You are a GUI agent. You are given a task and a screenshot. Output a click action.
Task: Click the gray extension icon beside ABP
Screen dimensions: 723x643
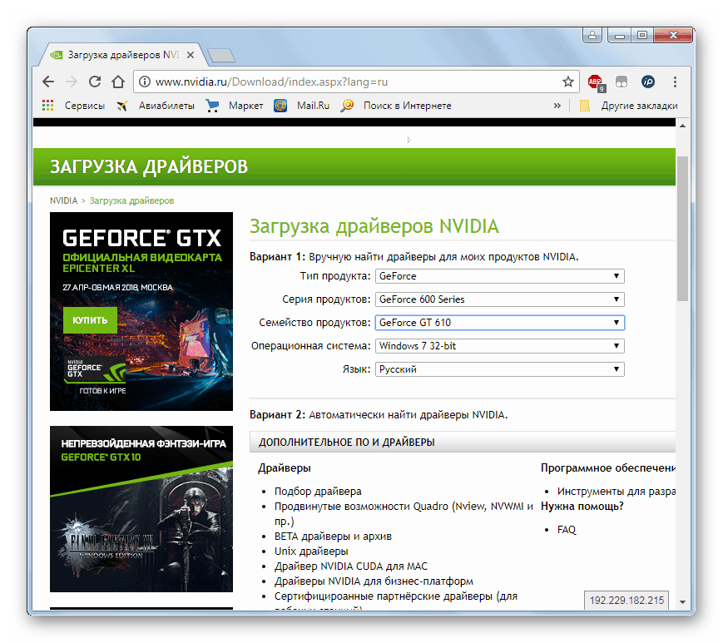[x=621, y=82]
